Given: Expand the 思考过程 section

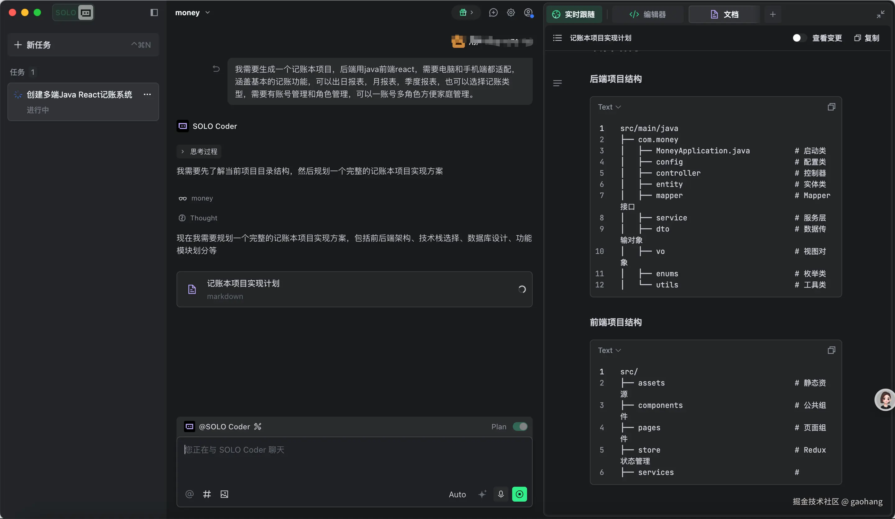Looking at the screenshot, I should point(199,151).
